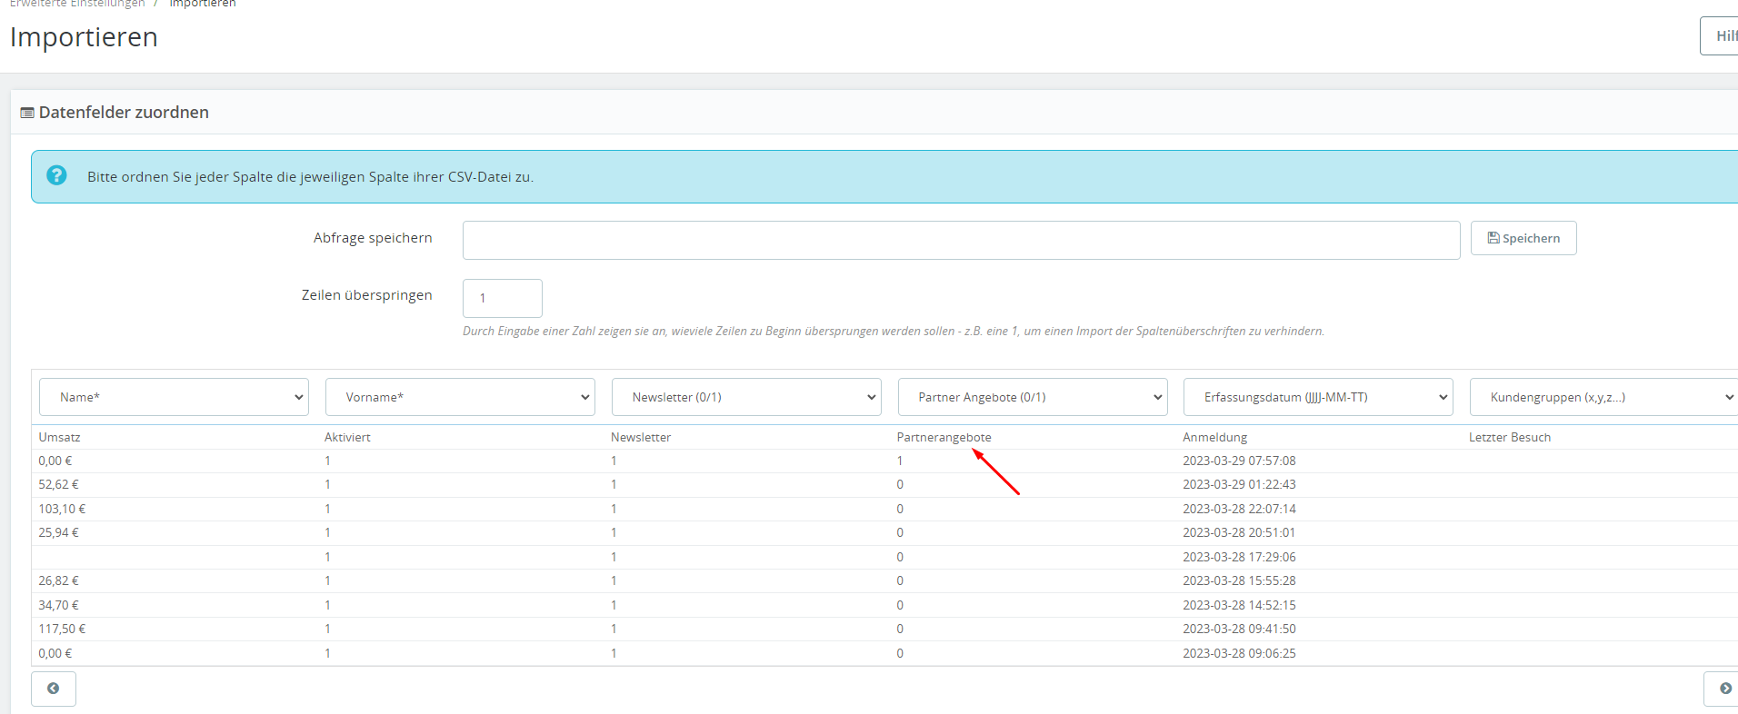Click the 2023-03-29 07:57:08 Anmeldung cell
The width and height of the screenshot is (1738, 714).
pos(1239,461)
